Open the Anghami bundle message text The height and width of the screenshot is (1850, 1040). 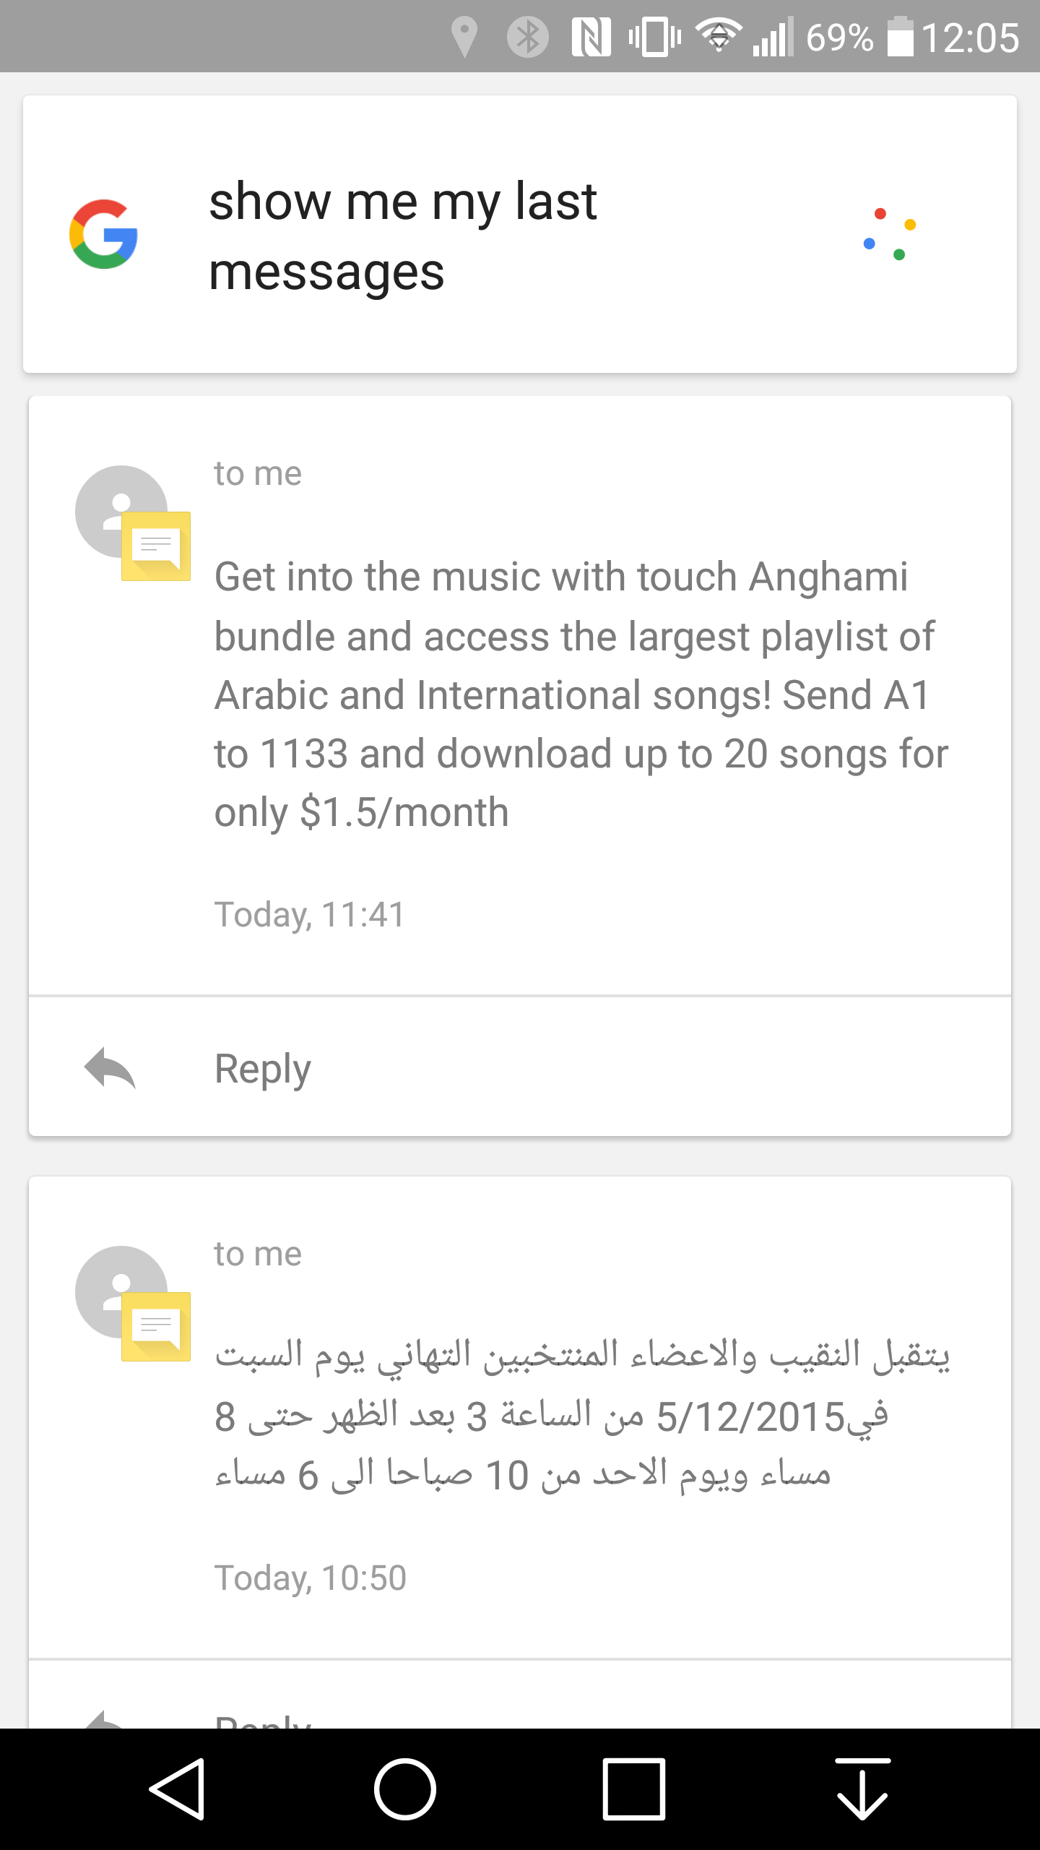(x=581, y=694)
